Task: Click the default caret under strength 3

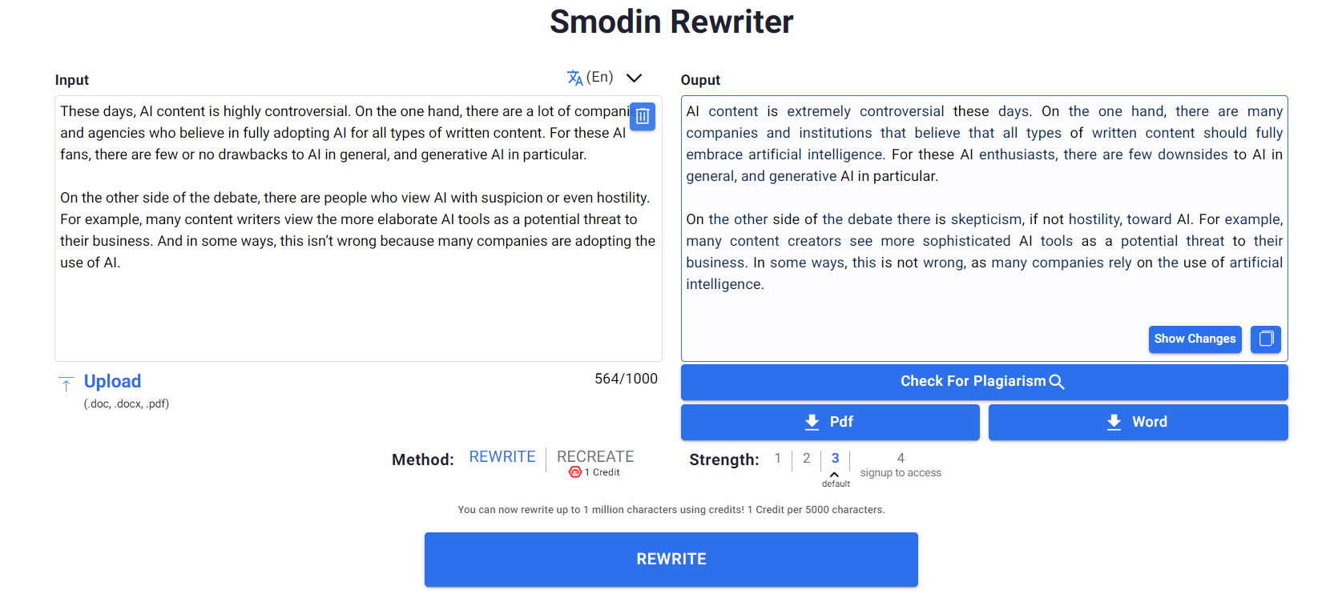Action: point(834,475)
